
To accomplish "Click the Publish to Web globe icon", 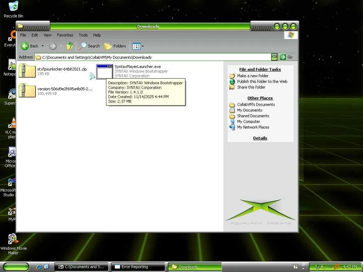I will click(232, 81).
